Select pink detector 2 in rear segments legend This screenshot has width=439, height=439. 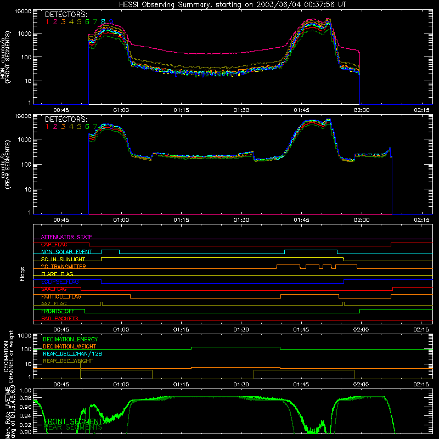[55, 127]
